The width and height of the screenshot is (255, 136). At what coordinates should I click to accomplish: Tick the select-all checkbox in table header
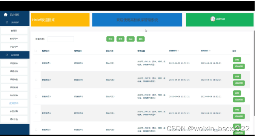click(x=35, y=51)
